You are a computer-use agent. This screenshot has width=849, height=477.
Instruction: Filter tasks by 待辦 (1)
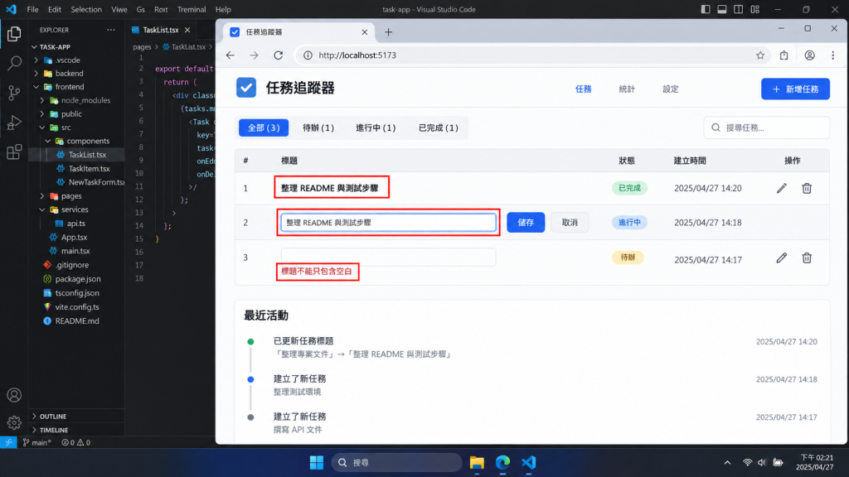(318, 128)
